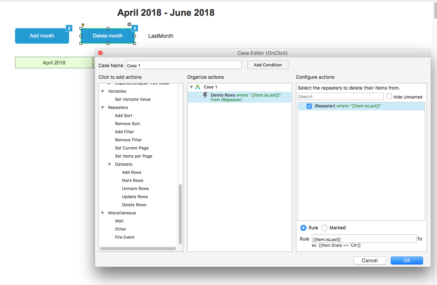Click the Case 1 tree icon
Image resolution: width=437 pixels, height=285 pixels.
(198, 87)
